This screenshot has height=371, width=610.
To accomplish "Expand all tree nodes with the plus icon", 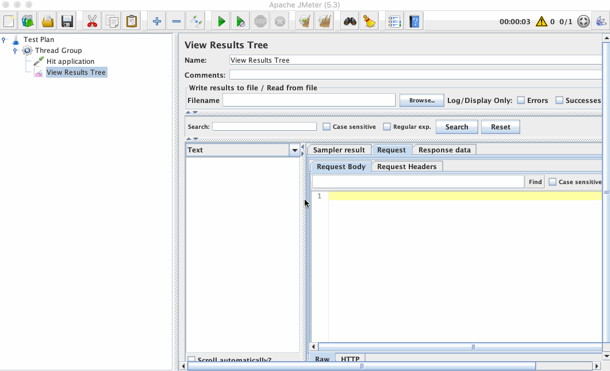I will tap(156, 21).
